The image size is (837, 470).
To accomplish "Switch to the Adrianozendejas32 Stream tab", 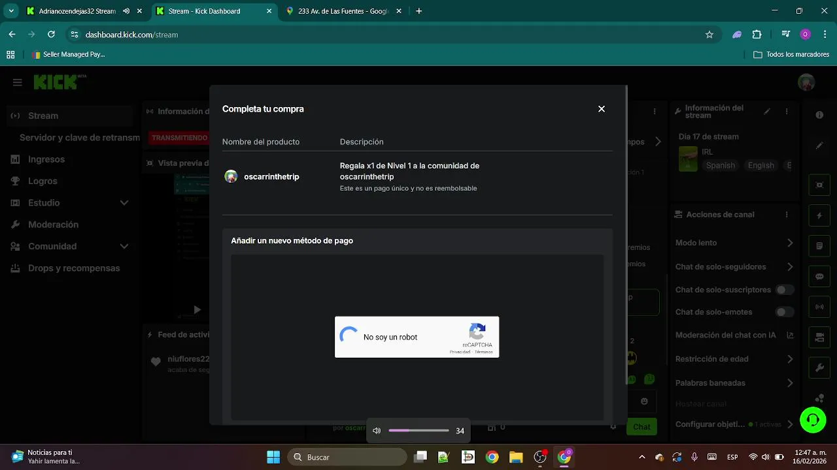I will [x=76, y=11].
